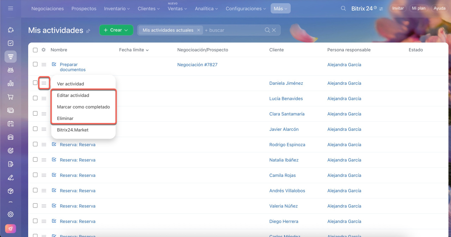Check the Andrés Villalobos row checkbox
The image size is (451, 237).
point(35,190)
